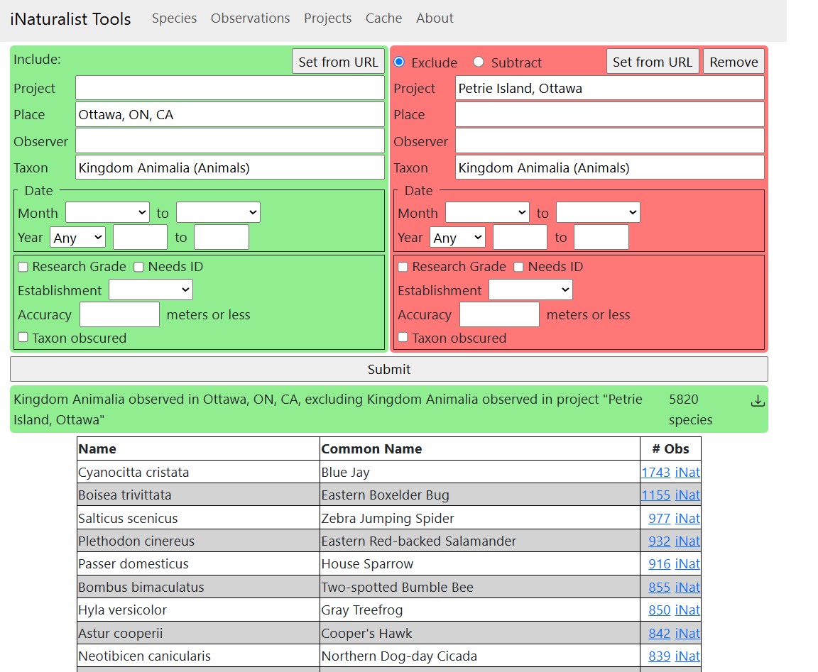Check Needs ID in Exclude panel
Viewport: 818px width, 672px height.
pyautogui.click(x=518, y=267)
